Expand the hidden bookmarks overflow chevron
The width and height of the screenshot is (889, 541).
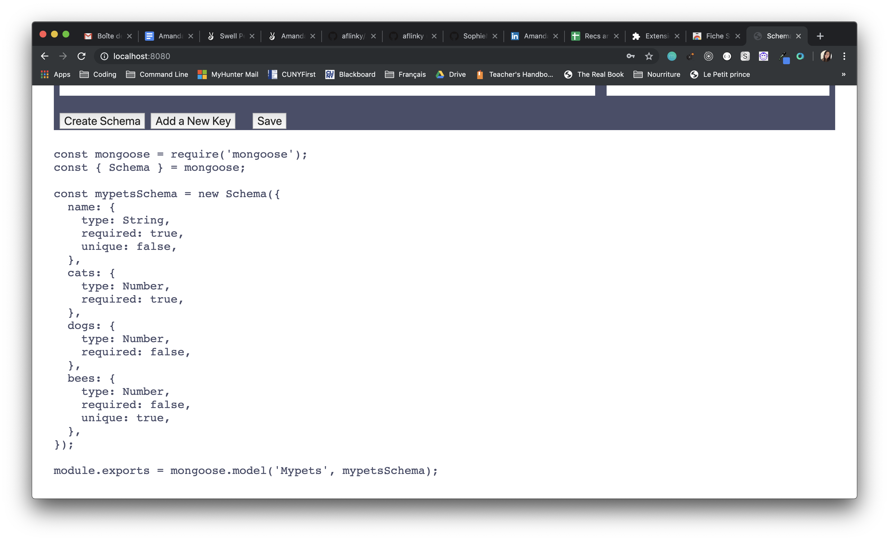coord(843,74)
